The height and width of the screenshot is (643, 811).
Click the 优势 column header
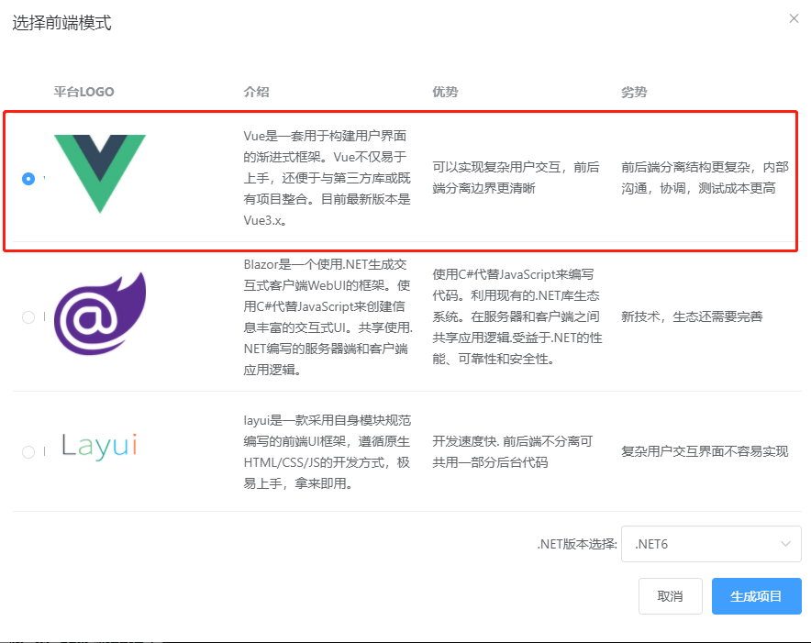(x=444, y=92)
